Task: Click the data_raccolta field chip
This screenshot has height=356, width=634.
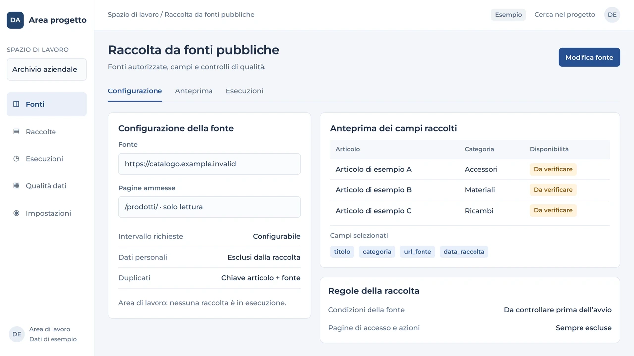Action: tap(464, 252)
